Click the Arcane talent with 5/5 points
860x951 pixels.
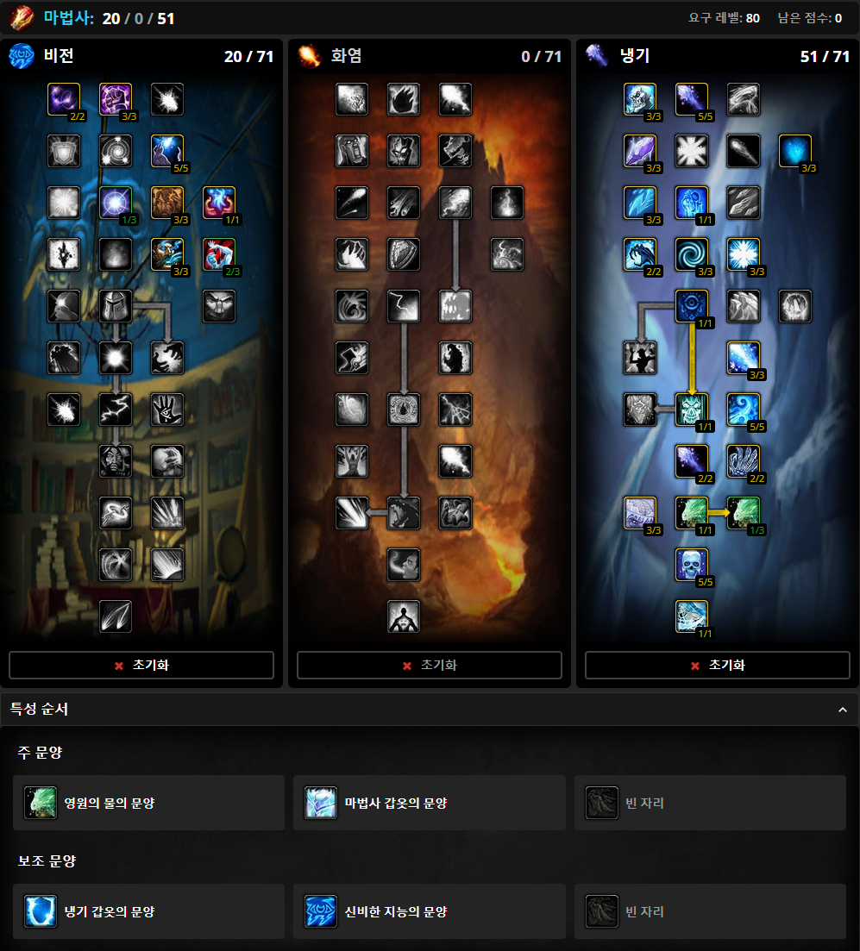pos(166,151)
